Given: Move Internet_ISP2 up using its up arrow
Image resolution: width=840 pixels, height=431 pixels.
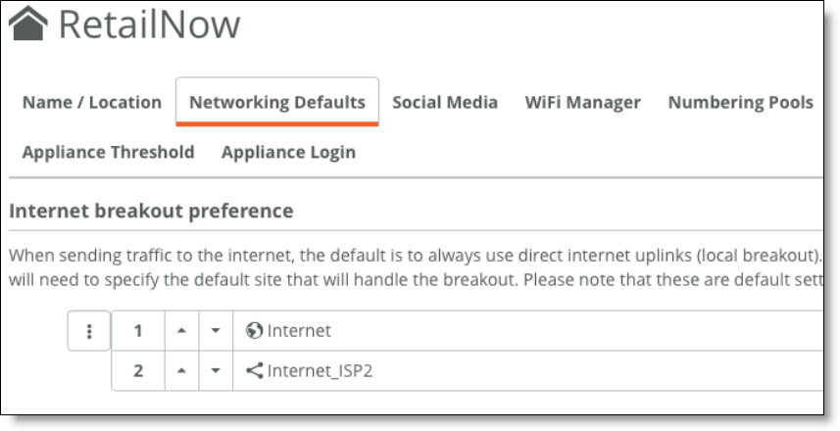Looking at the screenshot, I should click(x=181, y=370).
